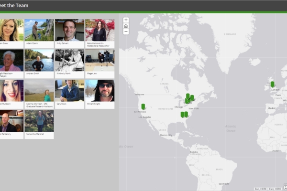Choose Kimberly Monk's black-and-white photo
The width and height of the screenshot is (287, 191).
pyautogui.click(x=69, y=60)
